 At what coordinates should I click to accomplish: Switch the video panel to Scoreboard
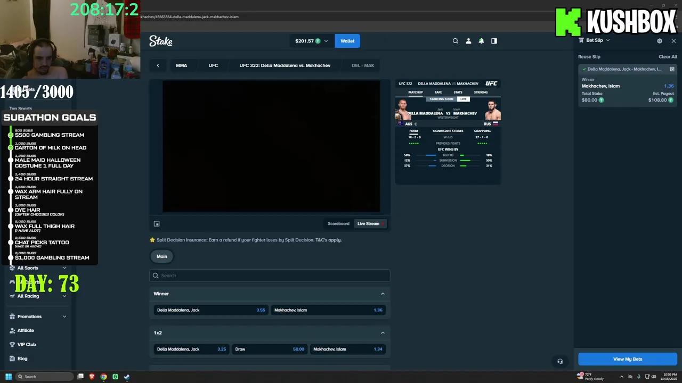(x=338, y=224)
